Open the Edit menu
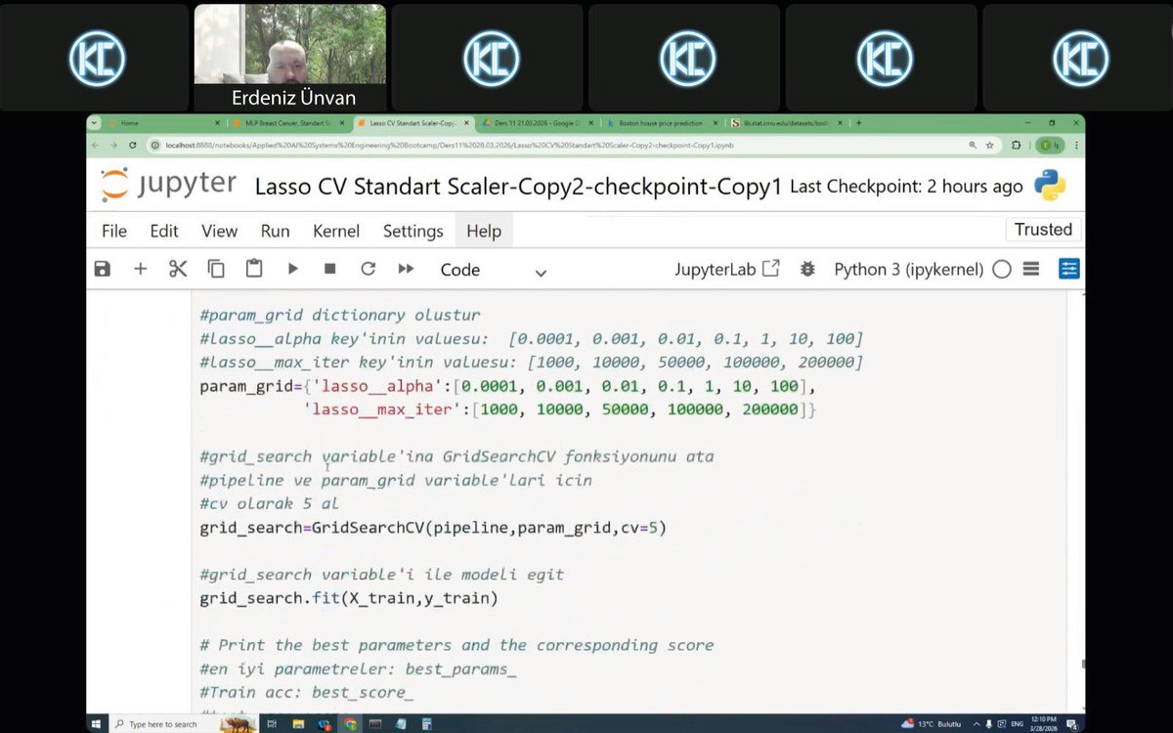The image size is (1173, 733). click(164, 231)
